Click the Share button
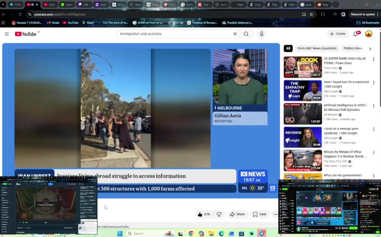 (x=237, y=214)
